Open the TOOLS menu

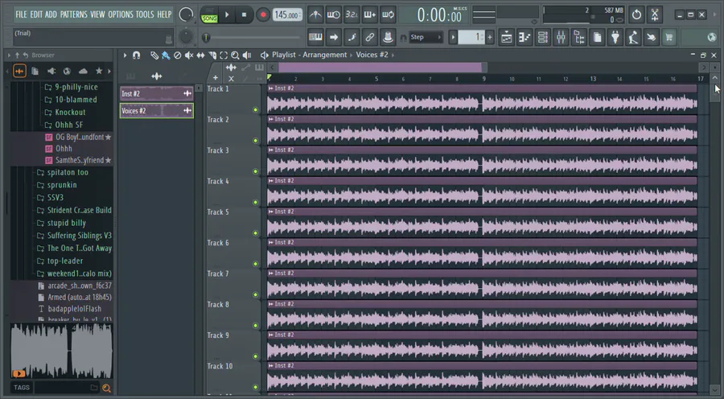point(145,14)
